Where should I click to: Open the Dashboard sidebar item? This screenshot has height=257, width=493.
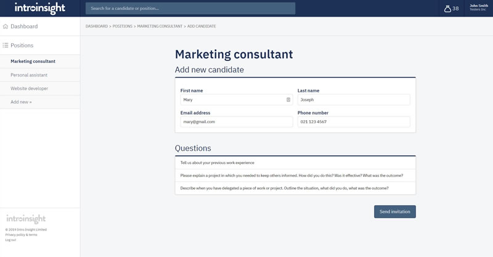point(40,27)
